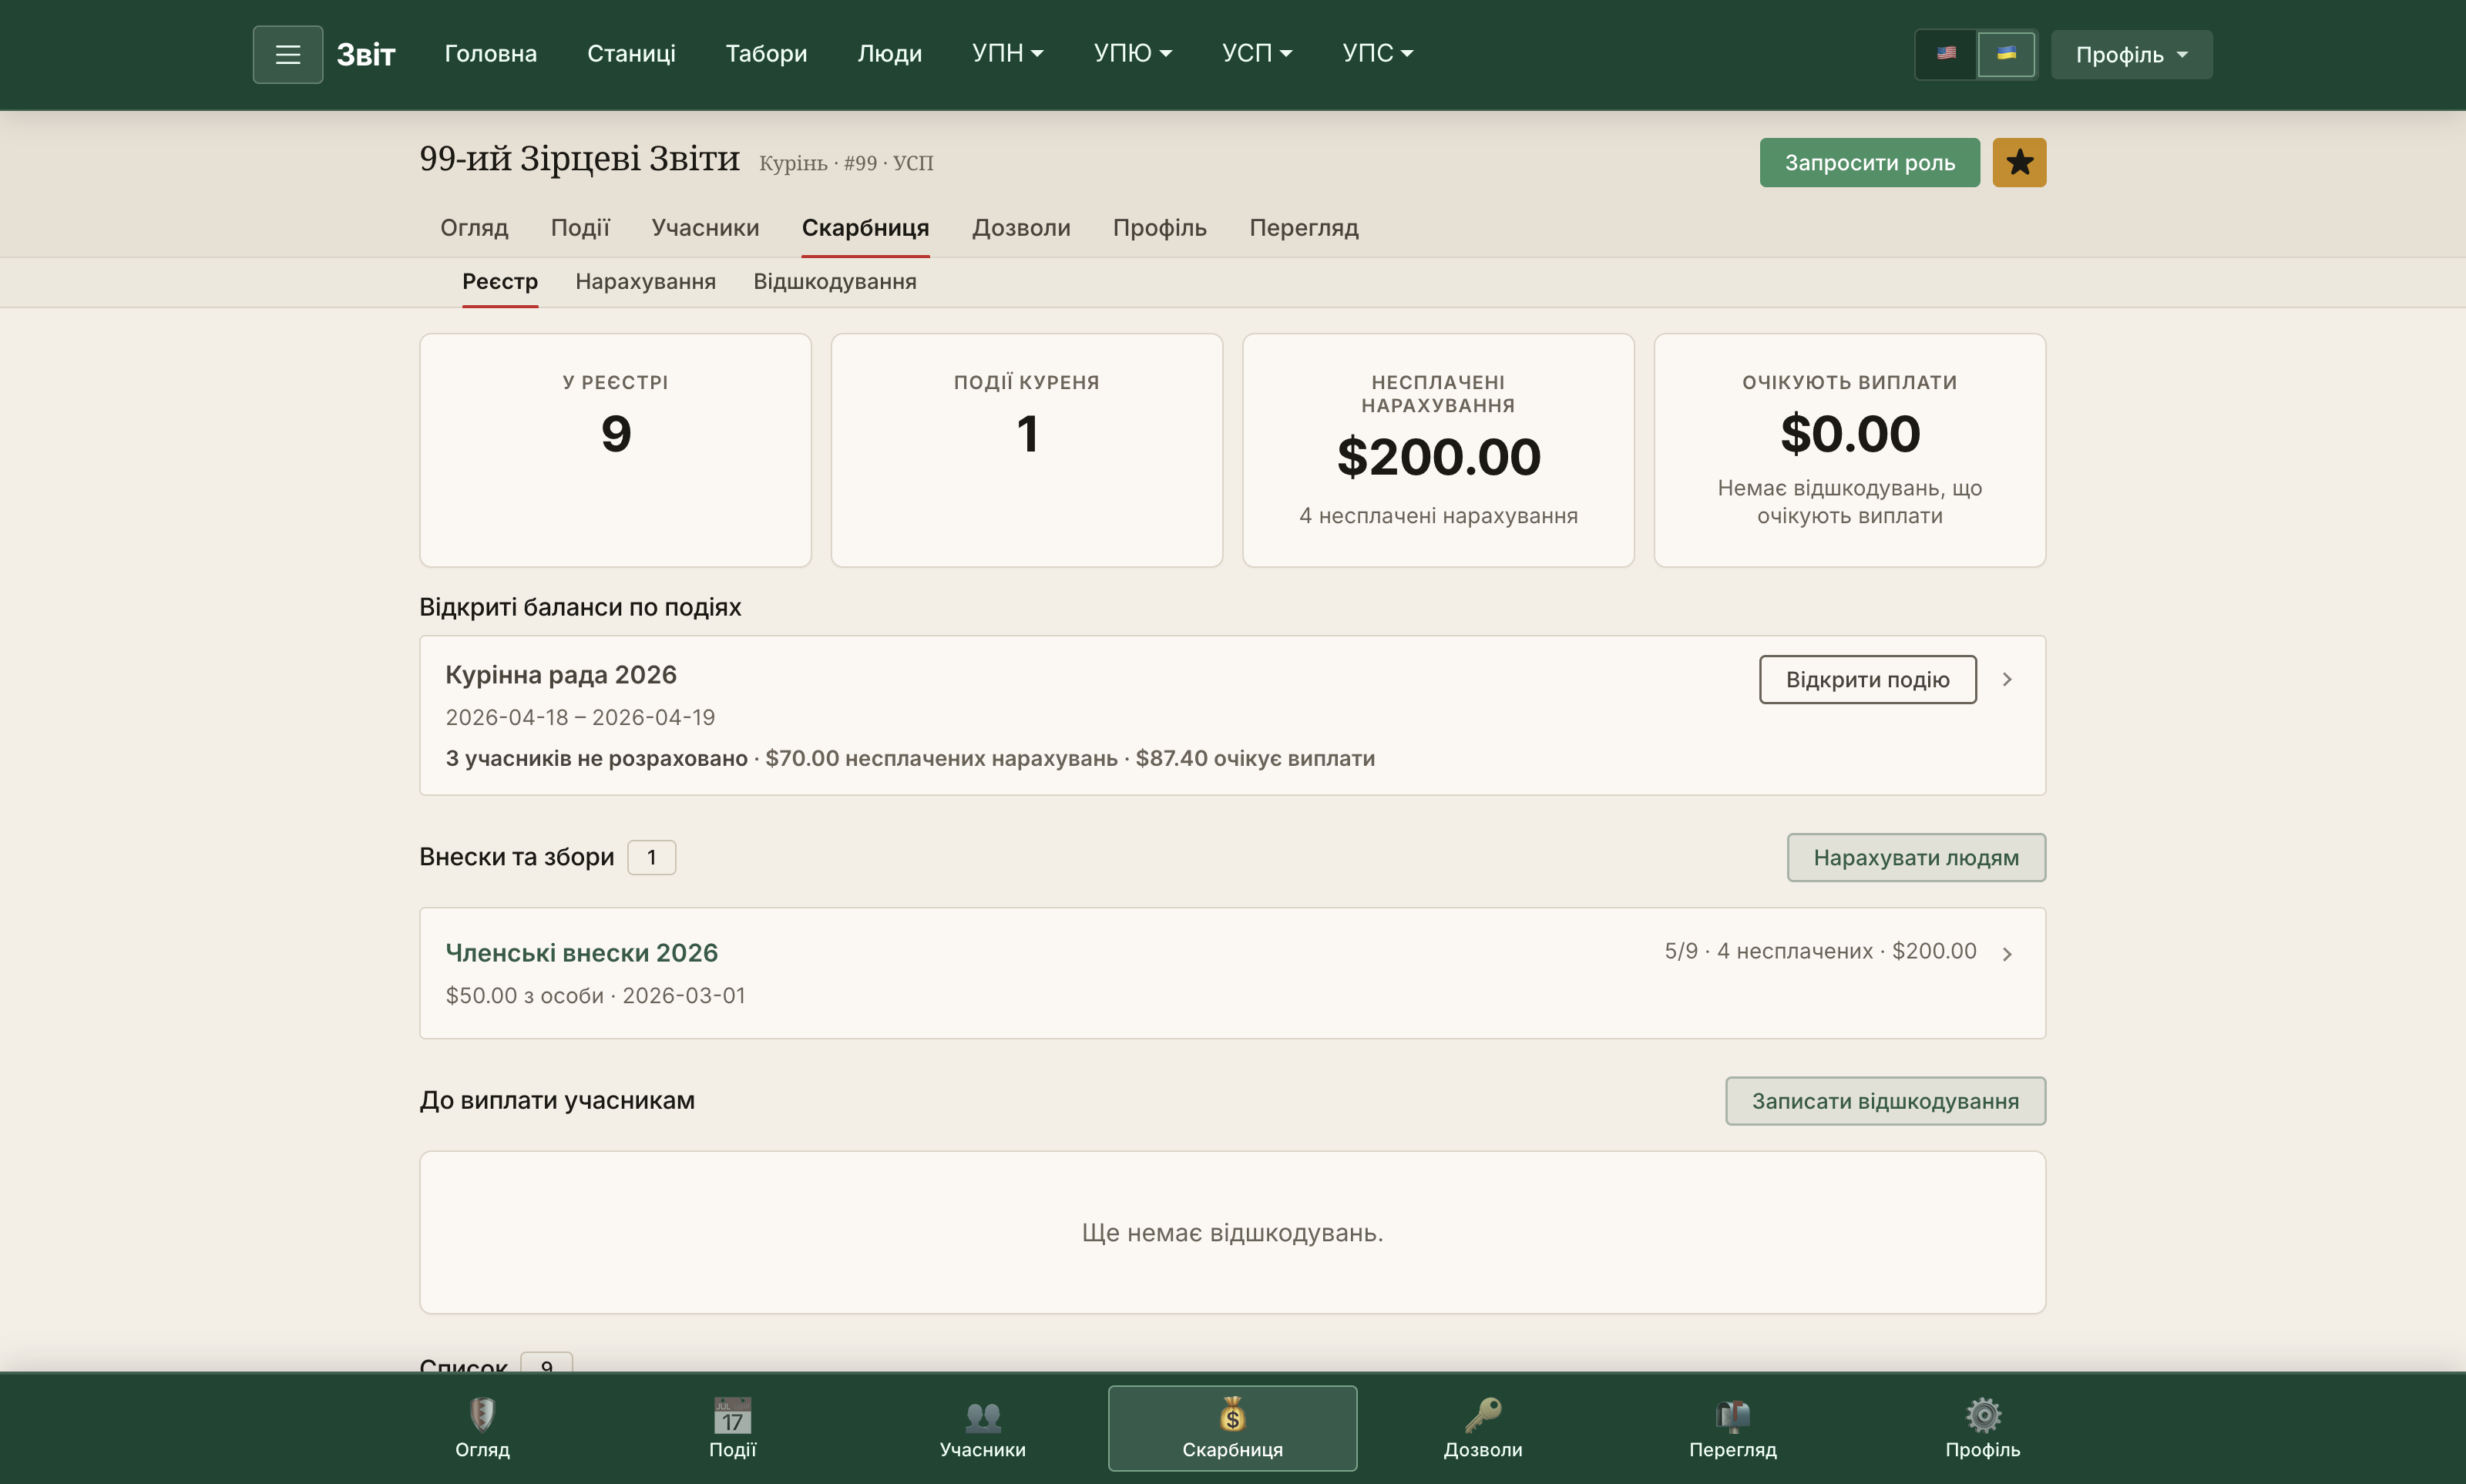The width and height of the screenshot is (2466, 1484).
Task: Select the Скарбниця tab under the title
Action: click(x=865, y=227)
